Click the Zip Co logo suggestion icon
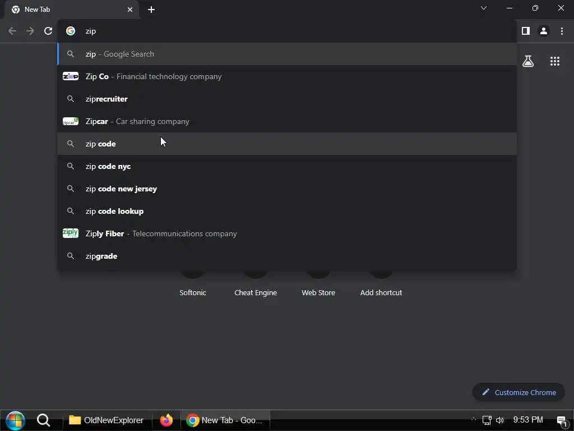 (x=71, y=76)
